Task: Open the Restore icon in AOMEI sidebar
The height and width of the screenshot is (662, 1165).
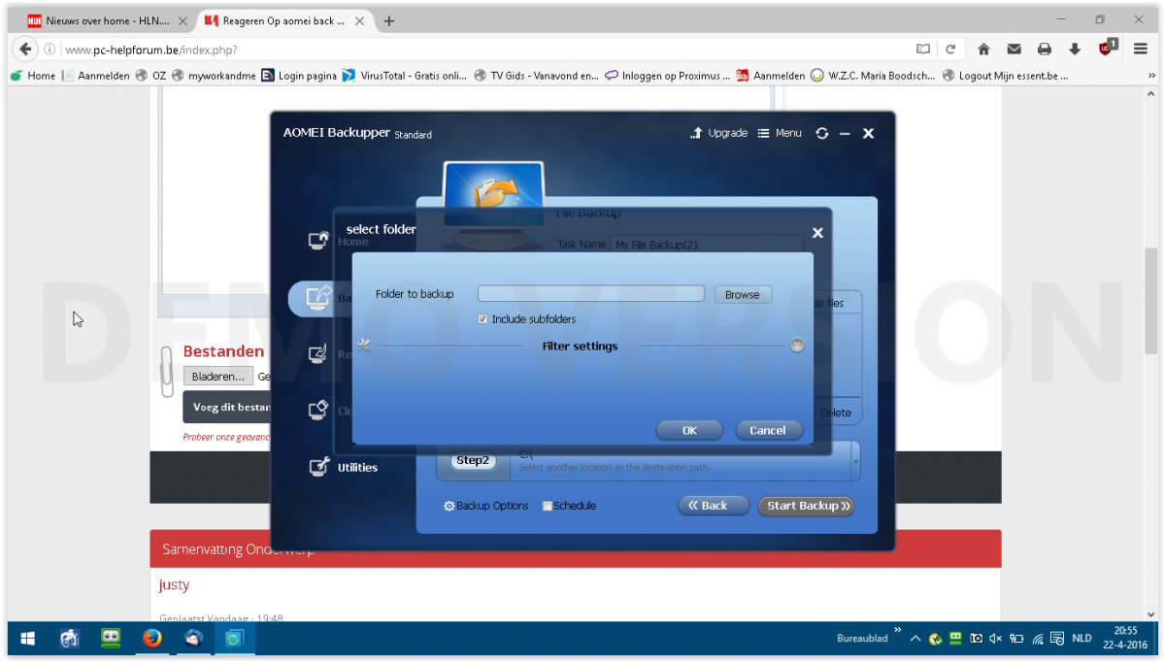Action: [318, 354]
